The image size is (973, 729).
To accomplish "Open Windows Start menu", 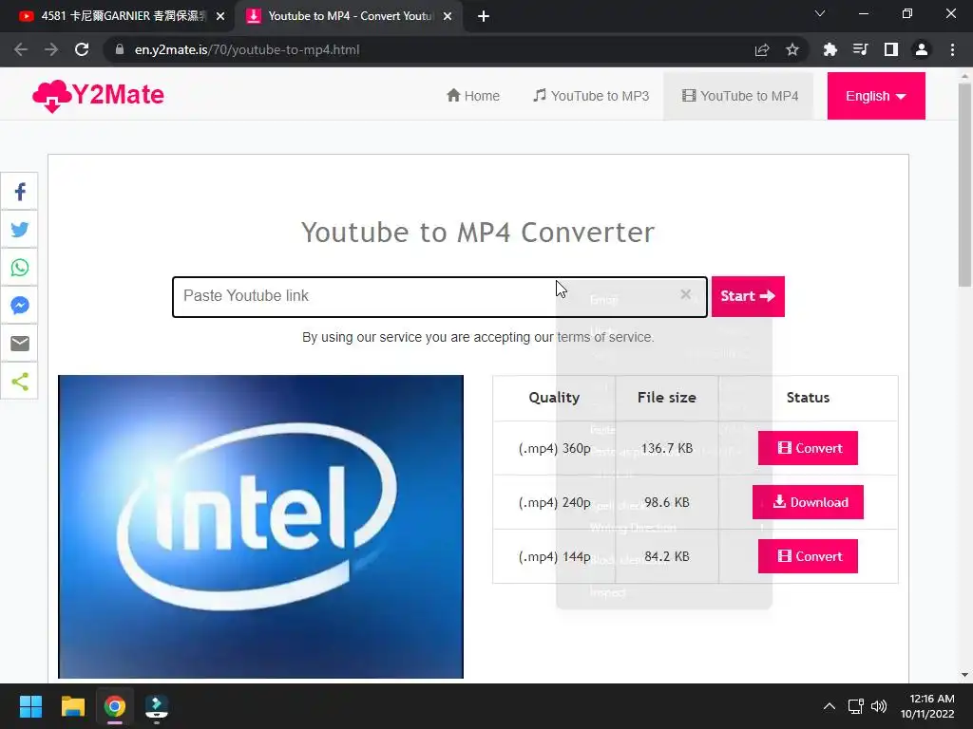I will (x=30, y=706).
